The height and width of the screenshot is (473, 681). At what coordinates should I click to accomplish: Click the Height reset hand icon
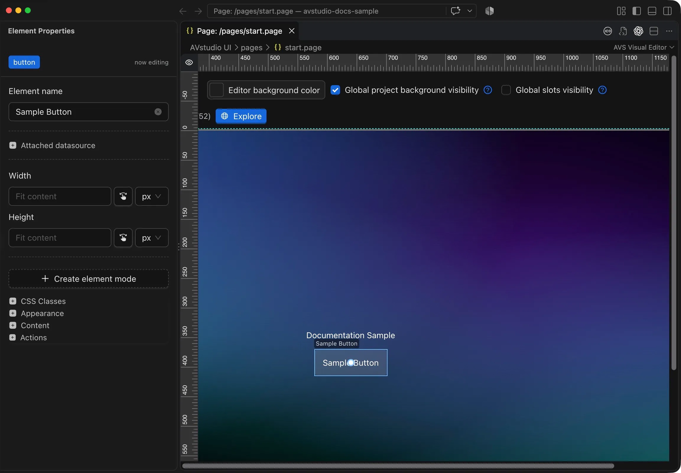(123, 238)
